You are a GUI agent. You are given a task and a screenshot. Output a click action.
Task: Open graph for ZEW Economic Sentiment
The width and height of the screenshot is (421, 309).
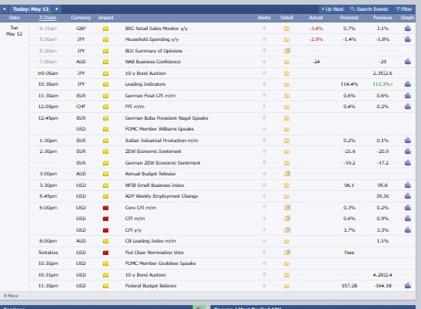tap(408, 151)
